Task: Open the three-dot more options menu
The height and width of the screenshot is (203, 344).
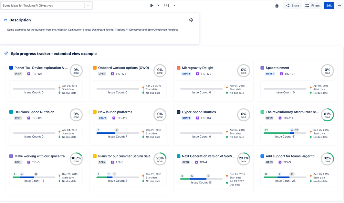Action: (x=340, y=6)
